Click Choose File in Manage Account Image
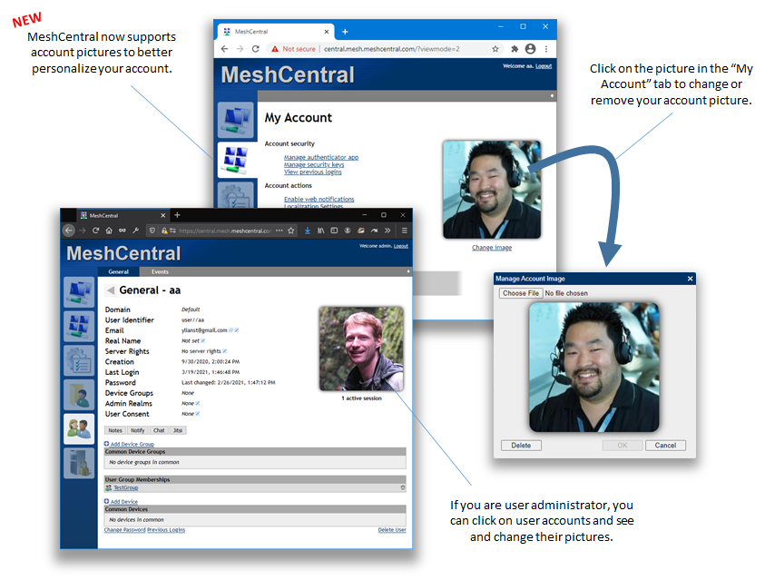The width and height of the screenshot is (765, 580). [x=521, y=293]
